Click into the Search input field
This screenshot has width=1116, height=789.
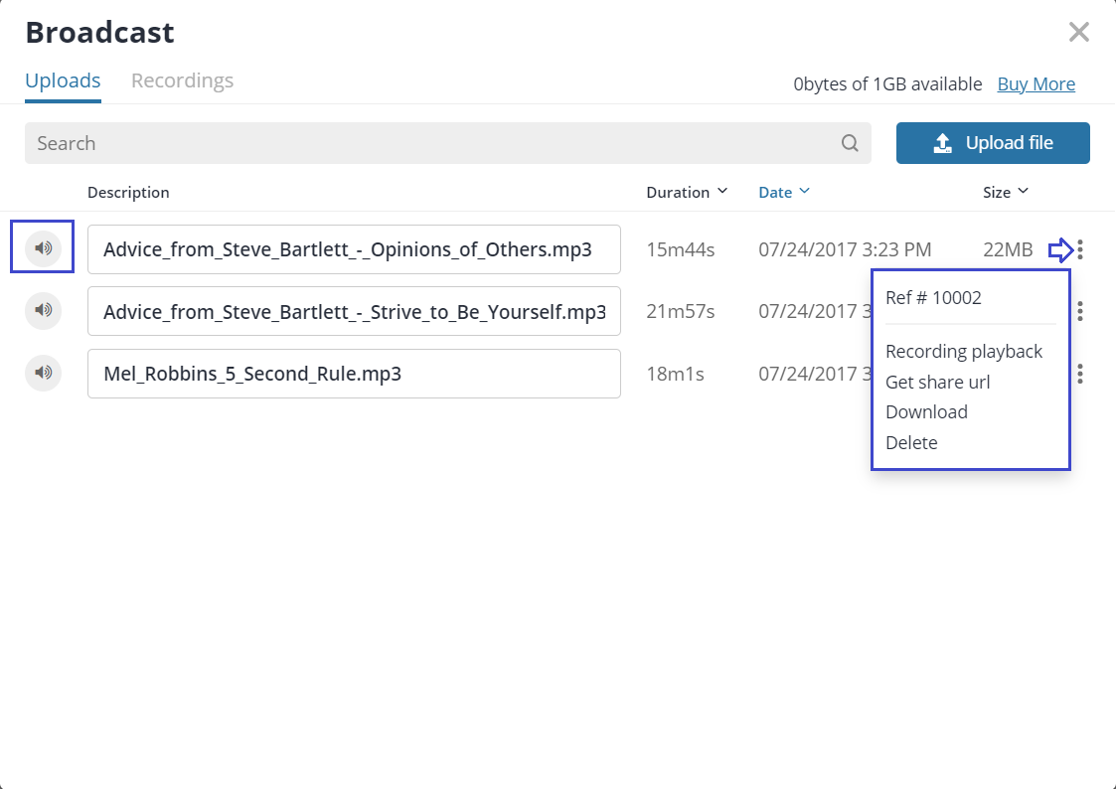pyautogui.click(x=427, y=143)
